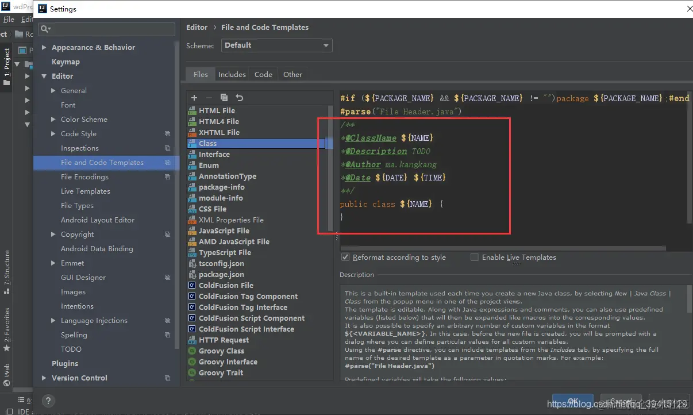Viewport: 693px width, 415px height.
Task: Open the File Types settings entry
Action: click(77, 206)
